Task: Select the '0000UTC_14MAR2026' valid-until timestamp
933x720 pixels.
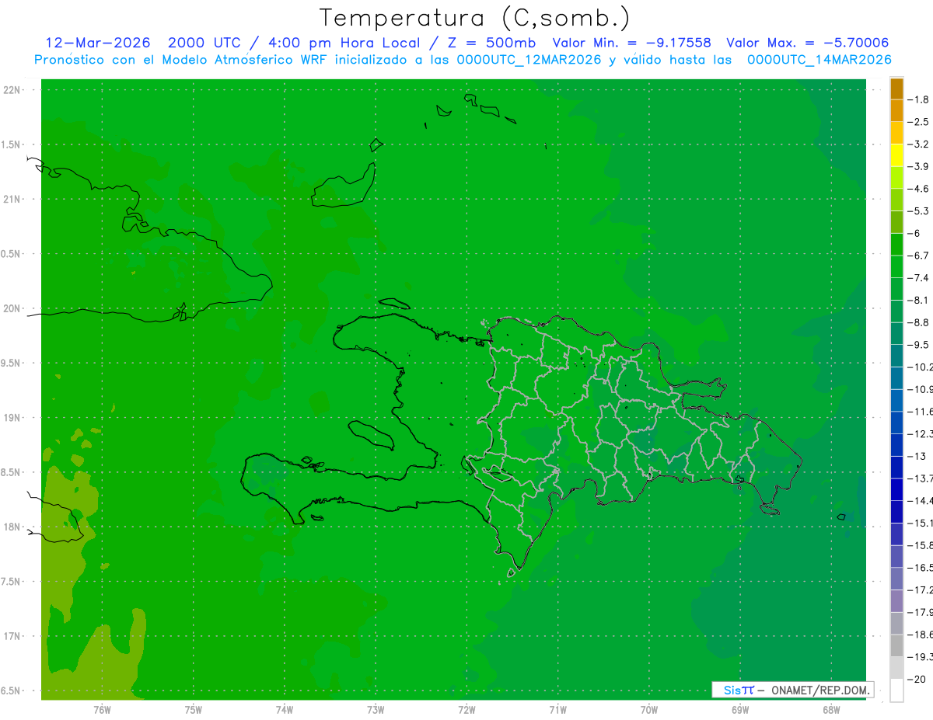Action: tap(819, 59)
